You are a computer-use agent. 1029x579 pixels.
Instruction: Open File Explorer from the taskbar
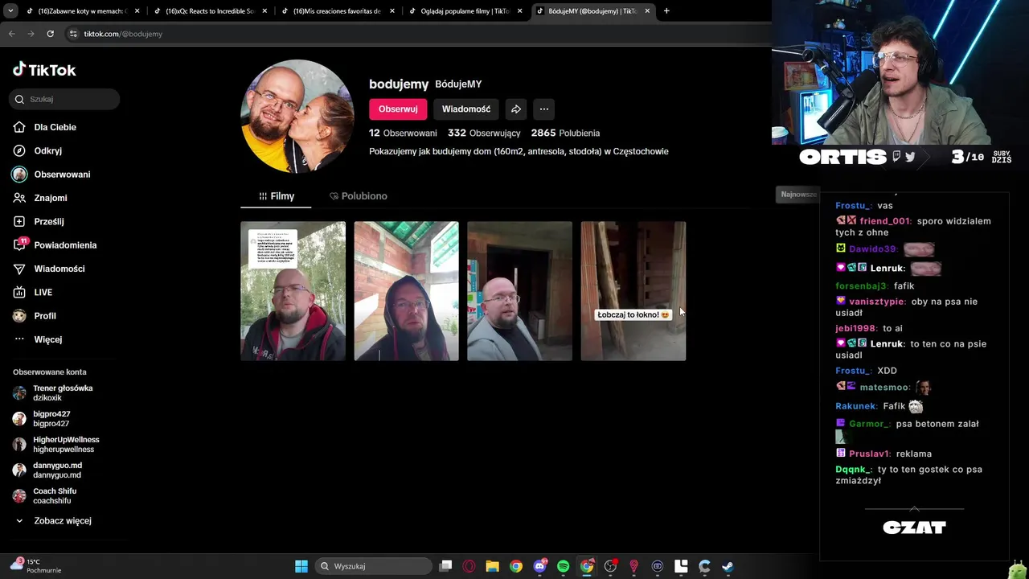point(493,566)
